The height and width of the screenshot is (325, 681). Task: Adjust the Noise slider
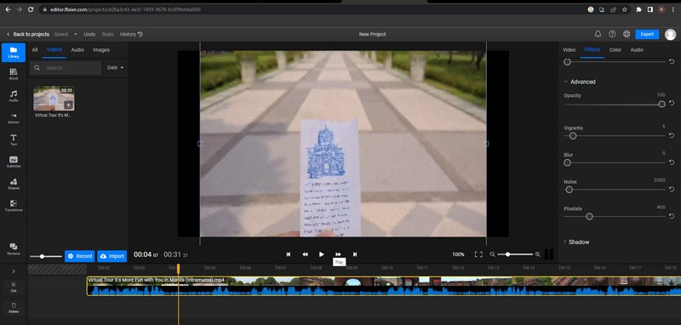coord(614,190)
